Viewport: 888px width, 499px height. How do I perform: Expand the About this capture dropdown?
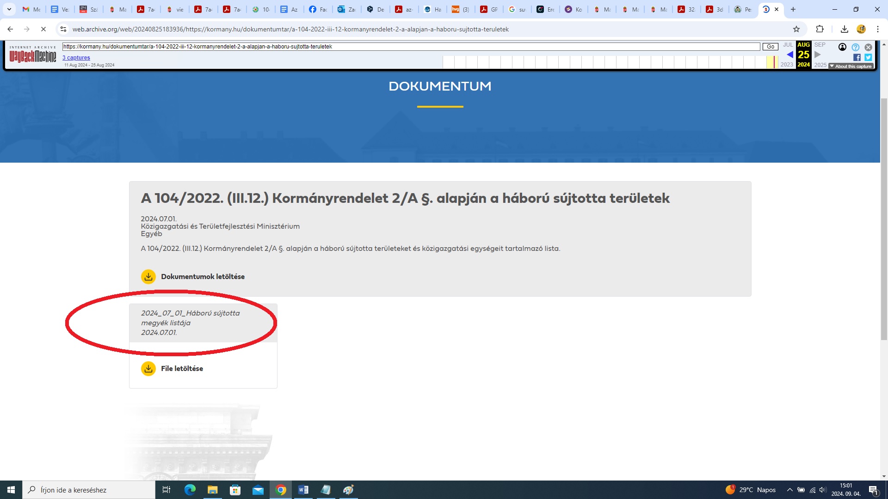click(x=851, y=66)
